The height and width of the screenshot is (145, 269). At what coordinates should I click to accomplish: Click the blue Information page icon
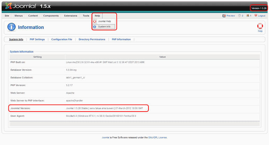pyautogui.click(x=12, y=27)
